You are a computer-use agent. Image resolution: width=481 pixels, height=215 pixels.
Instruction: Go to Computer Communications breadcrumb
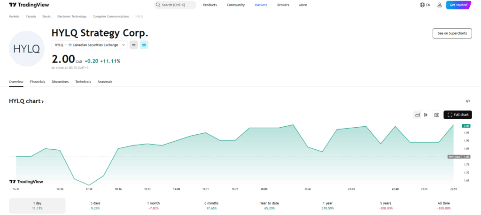tap(111, 16)
